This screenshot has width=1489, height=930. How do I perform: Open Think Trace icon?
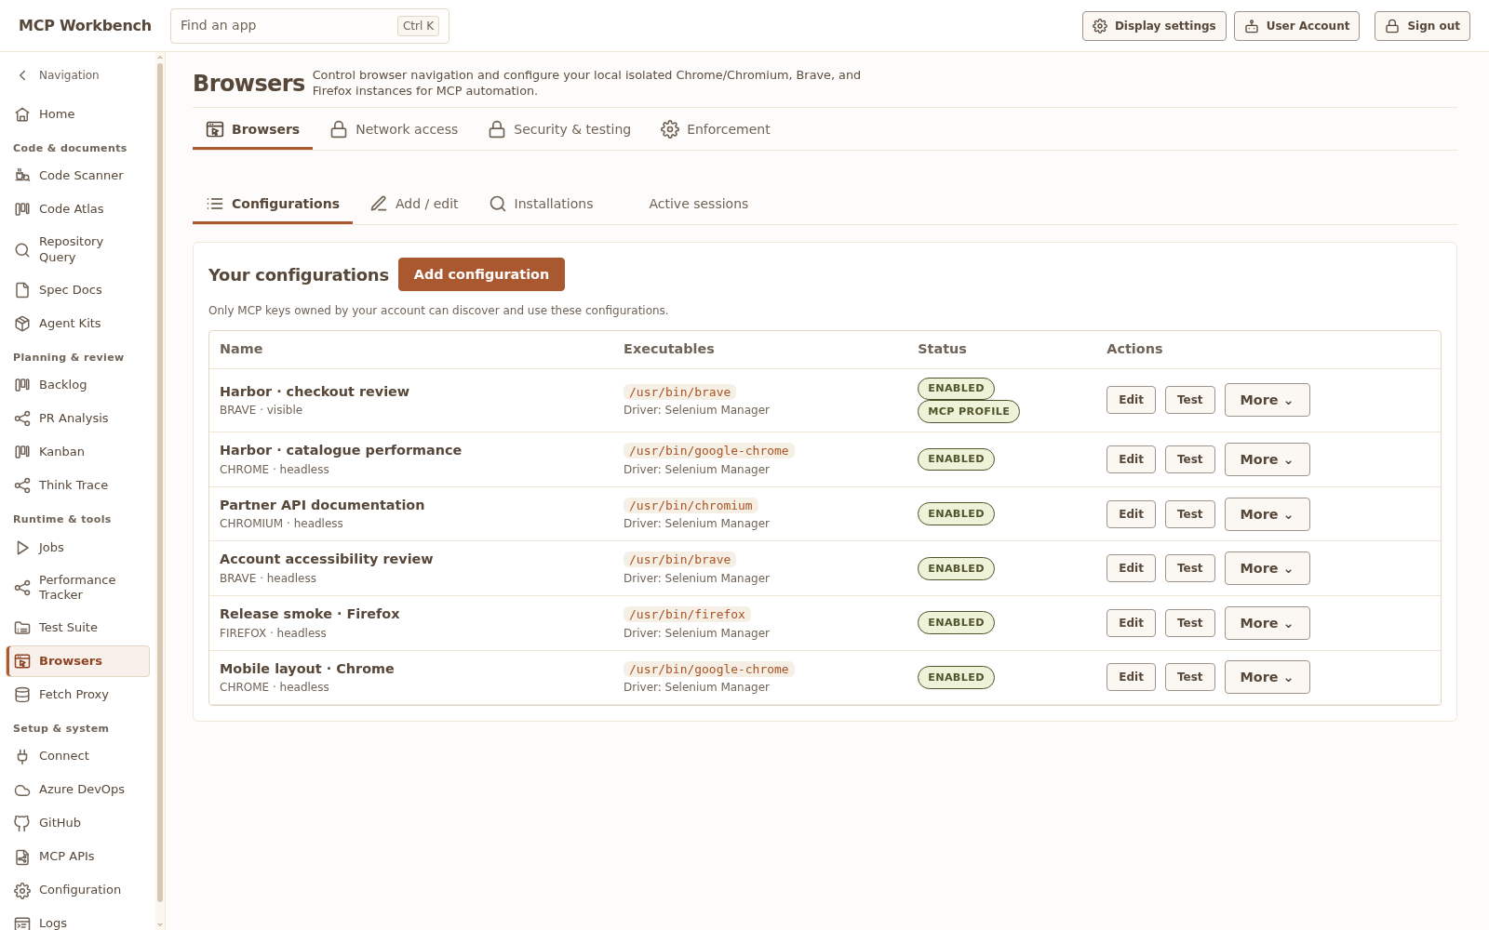pyautogui.click(x=22, y=485)
